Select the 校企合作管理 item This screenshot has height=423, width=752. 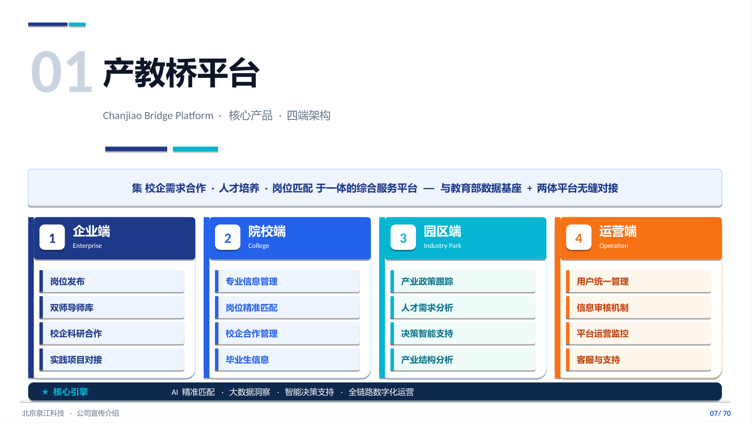[287, 333]
